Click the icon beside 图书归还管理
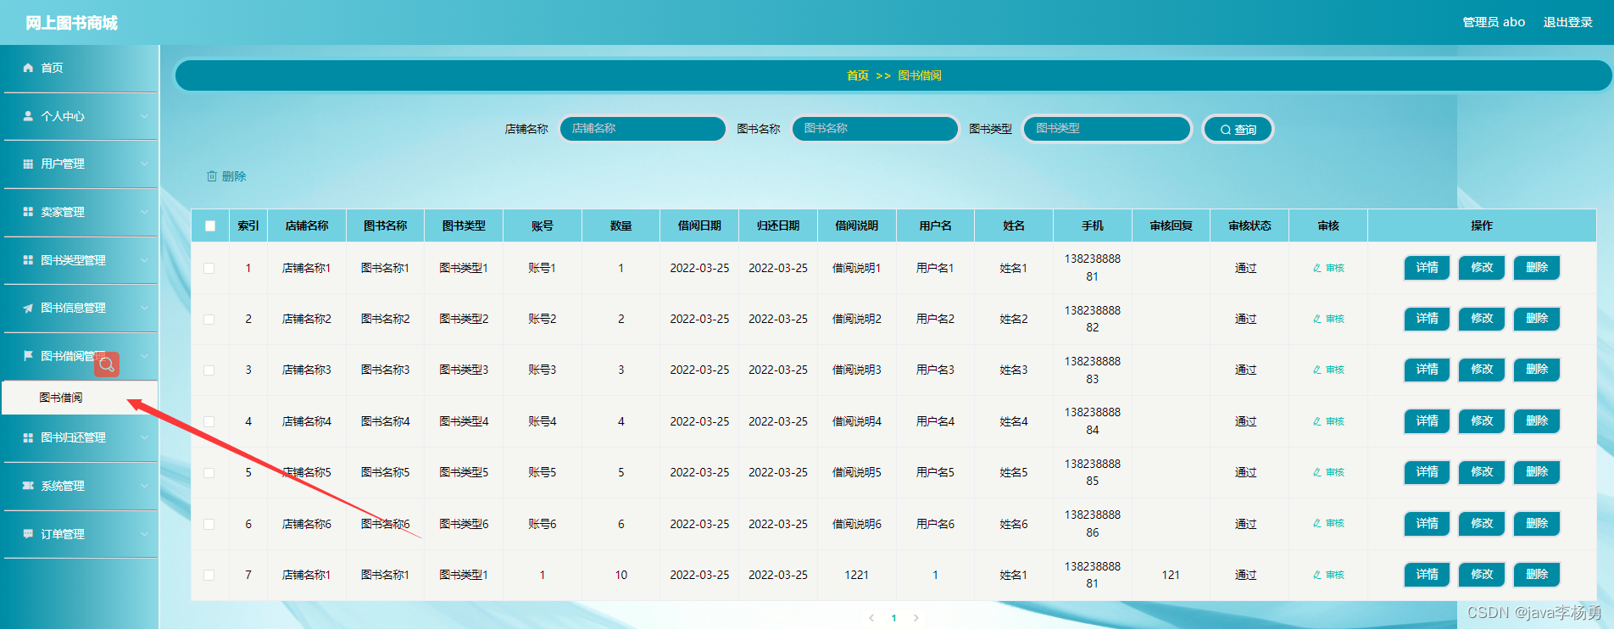The height and width of the screenshot is (629, 1614). click(x=28, y=437)
